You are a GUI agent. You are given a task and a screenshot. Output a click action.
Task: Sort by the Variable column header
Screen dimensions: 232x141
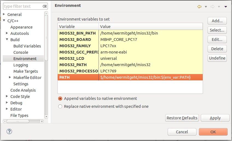[x=78, y=26]
